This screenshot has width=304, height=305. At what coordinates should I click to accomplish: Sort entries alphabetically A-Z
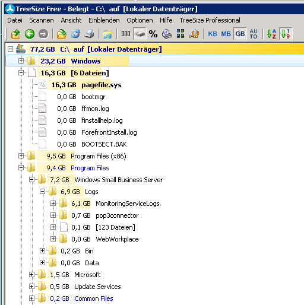pos(271,34)
